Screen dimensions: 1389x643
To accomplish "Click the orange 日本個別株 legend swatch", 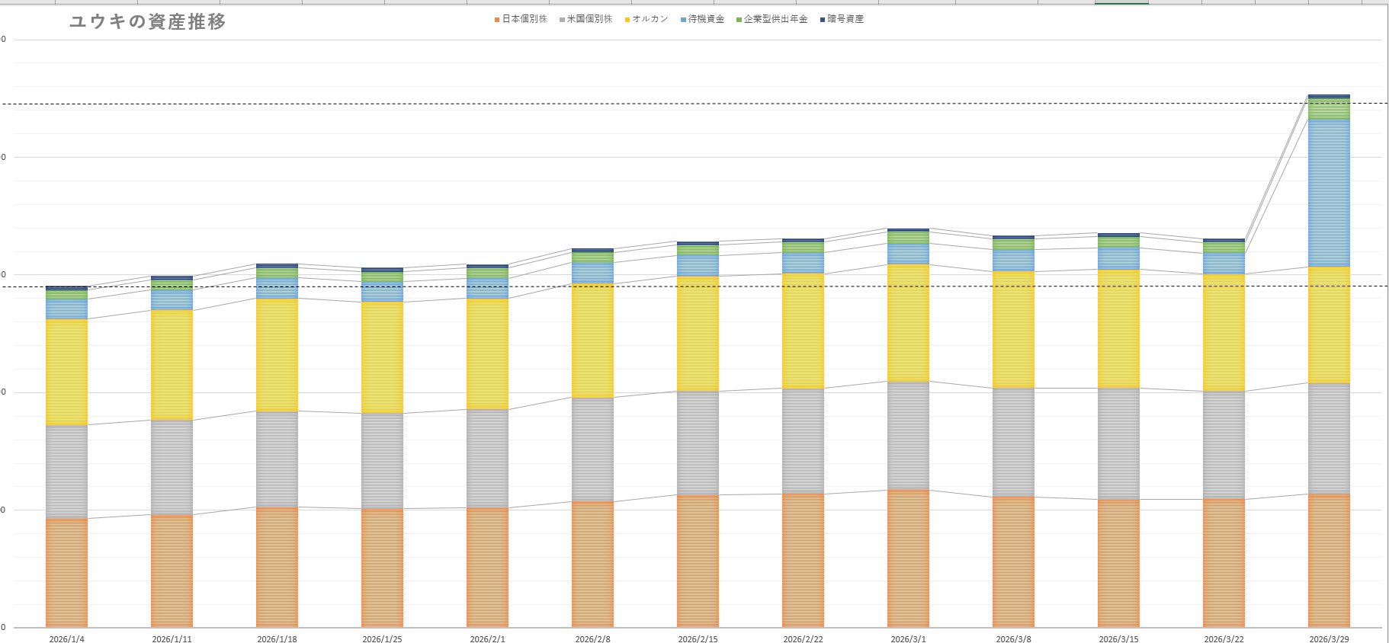I will coord(497,20).
